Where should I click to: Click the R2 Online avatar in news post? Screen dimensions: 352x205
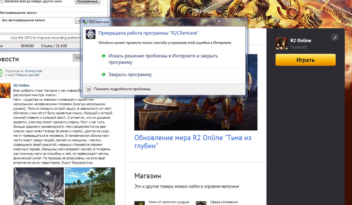[x=5, y=91]
